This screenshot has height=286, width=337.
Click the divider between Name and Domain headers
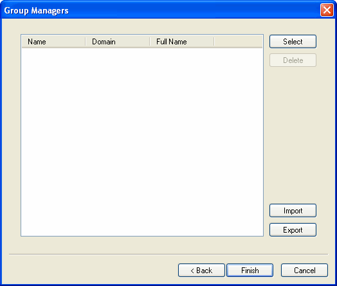click(86, 41)
